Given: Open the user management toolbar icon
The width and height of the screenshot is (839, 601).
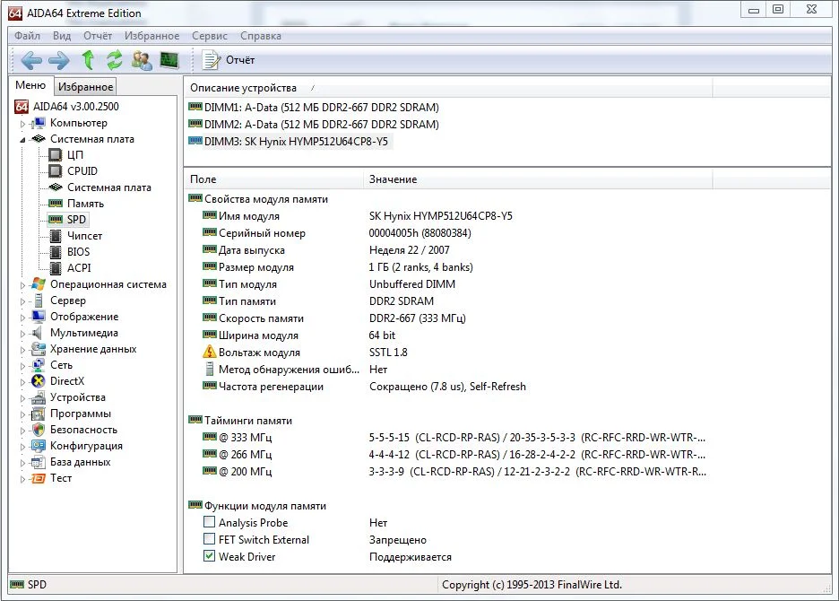Looking at the screenshot, I should [x=142, y=60].
